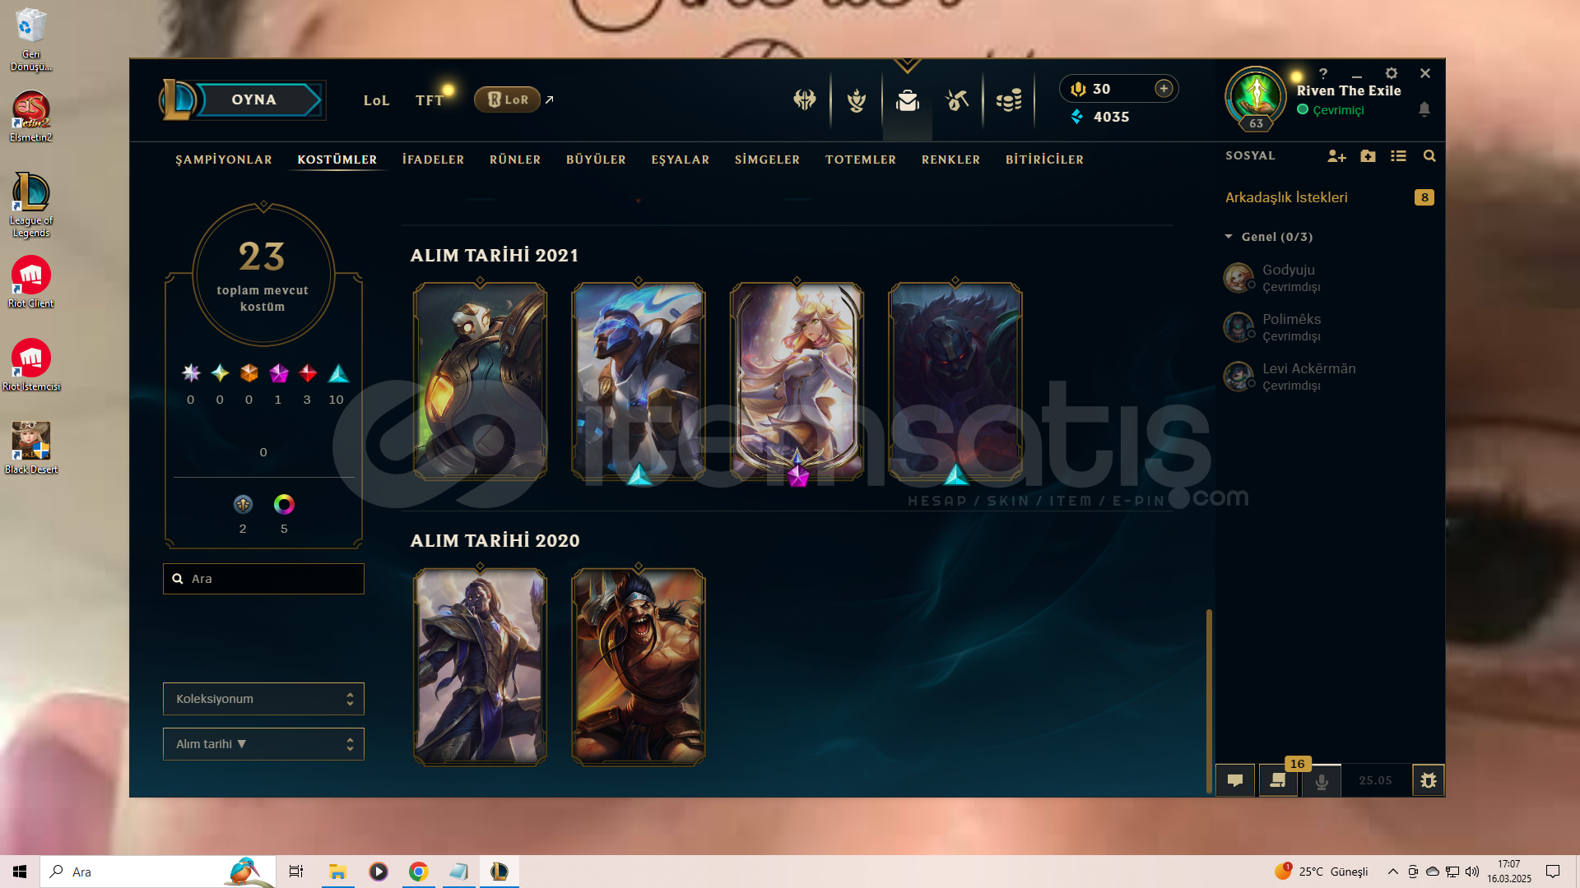This screenshot has width=1580, height=888.
Task: Select the blonde white-dress skin card
Action: click(797, 382)
